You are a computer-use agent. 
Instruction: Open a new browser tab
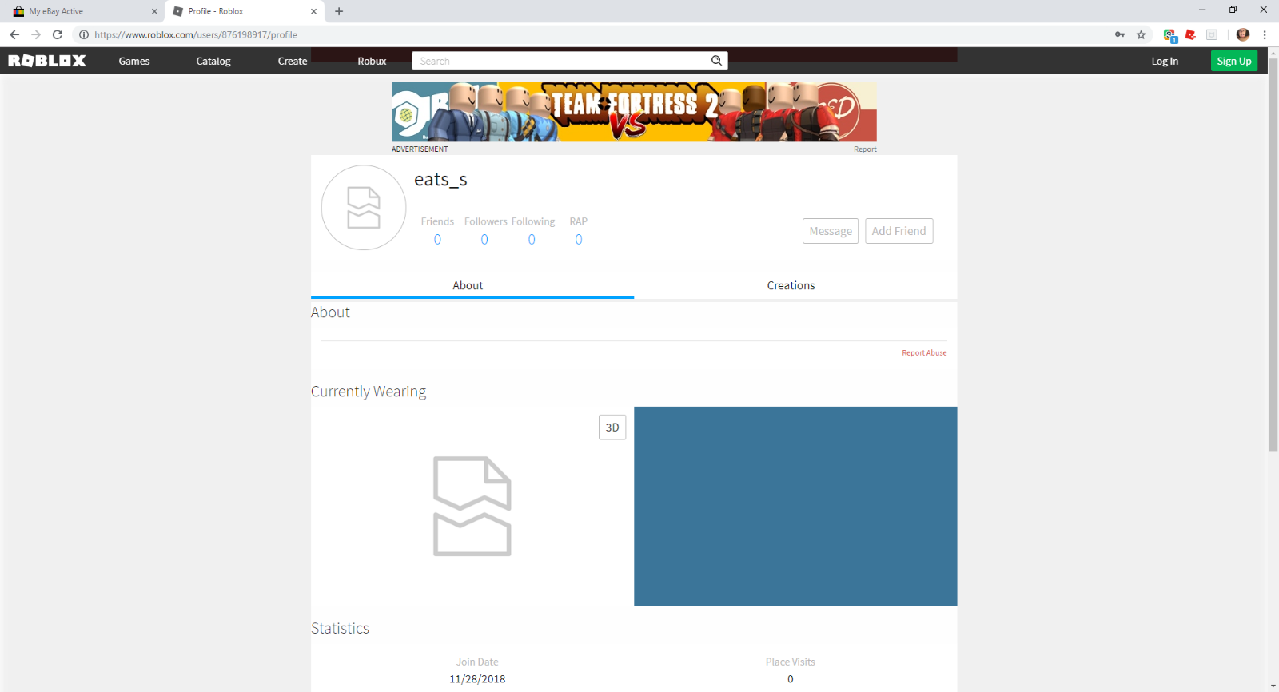coord(339,11)
